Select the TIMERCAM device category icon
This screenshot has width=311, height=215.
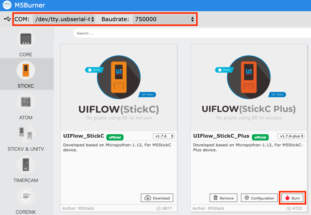[x=26, y=165]
